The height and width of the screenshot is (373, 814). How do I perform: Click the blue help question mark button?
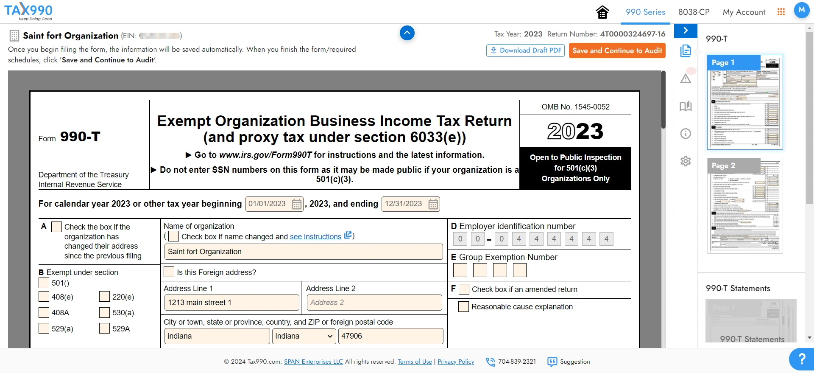[801, 359]
